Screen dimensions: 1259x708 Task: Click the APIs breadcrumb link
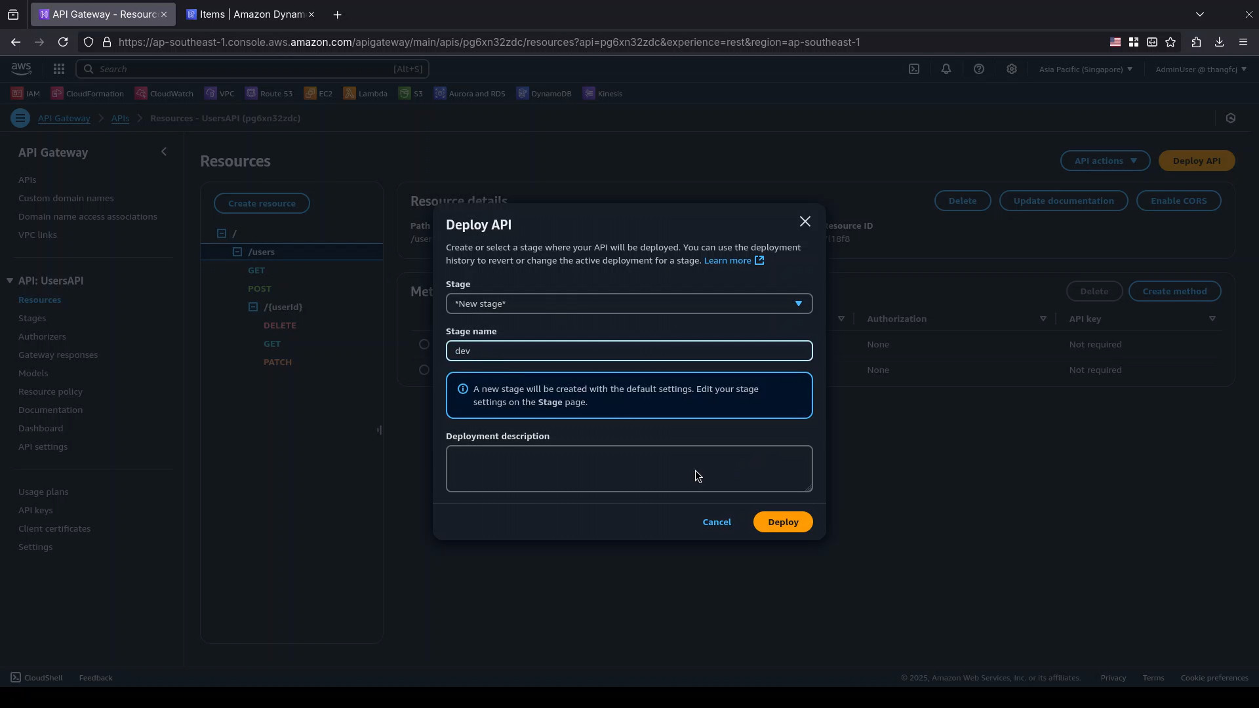point(120,118)
